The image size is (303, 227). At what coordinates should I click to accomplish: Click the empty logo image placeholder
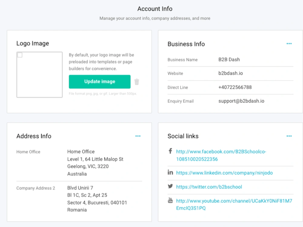click(40, 75)
